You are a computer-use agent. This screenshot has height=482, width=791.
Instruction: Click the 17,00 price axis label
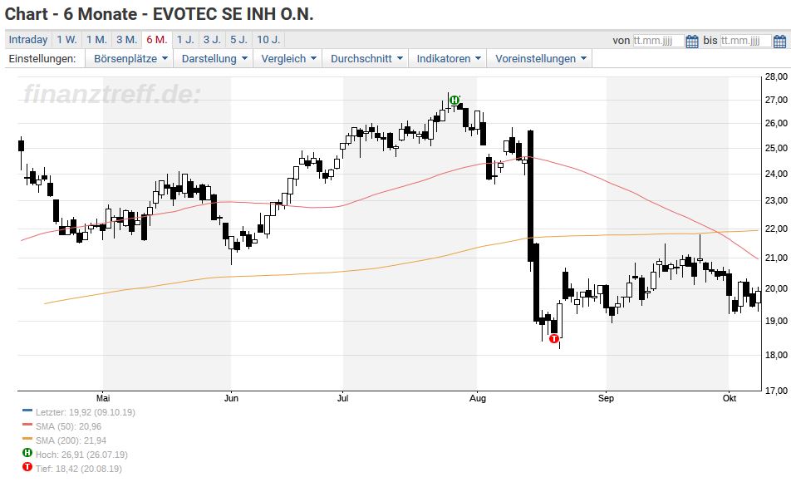776,390
